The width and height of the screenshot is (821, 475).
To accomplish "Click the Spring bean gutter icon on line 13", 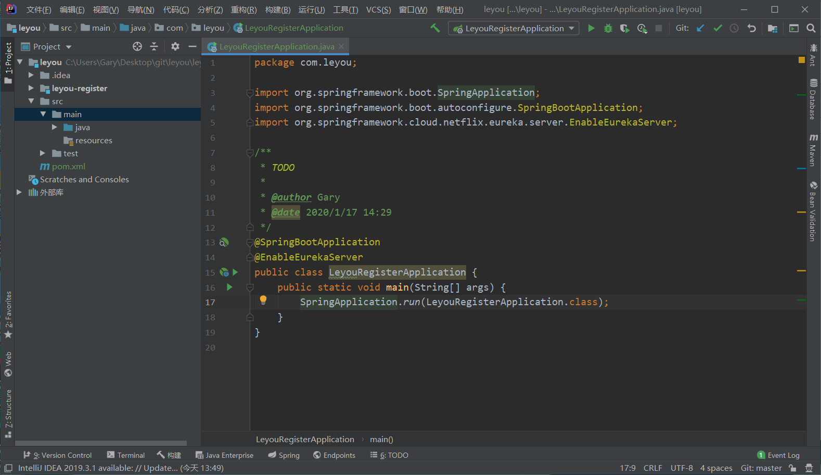I will (x=224, y=242).
